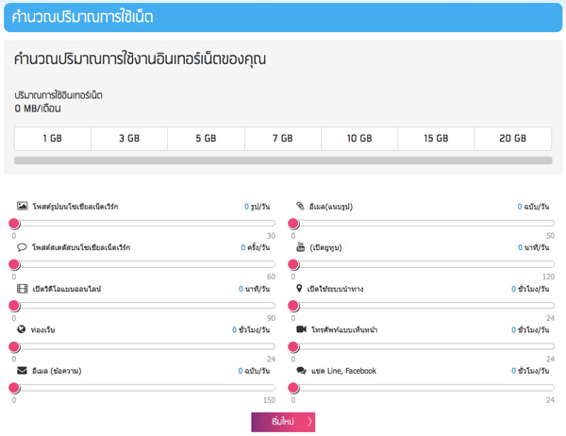The image size is (566, 436).
Task: Click the speech bubble icon for status posts
Action: [22, 247]
